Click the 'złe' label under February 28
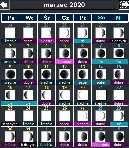 pos(82,41)
